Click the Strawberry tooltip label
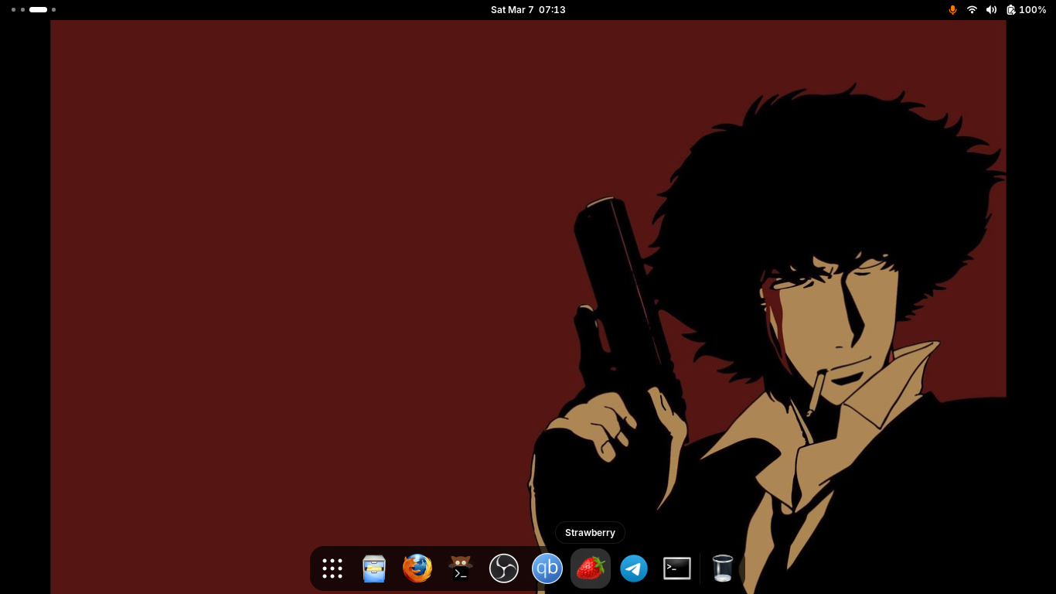Viewport: 1056px width, 594px height. [x=590, y=533]
